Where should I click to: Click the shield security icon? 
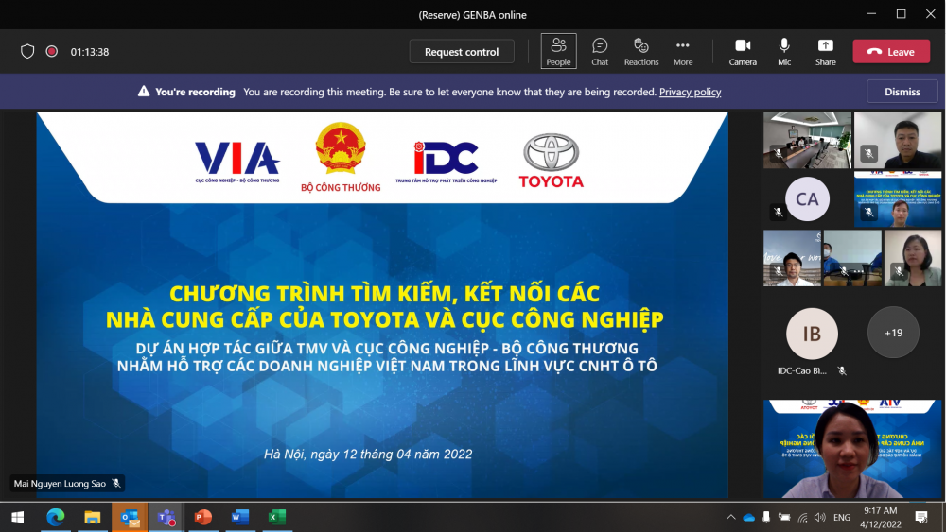click(27, 52)
